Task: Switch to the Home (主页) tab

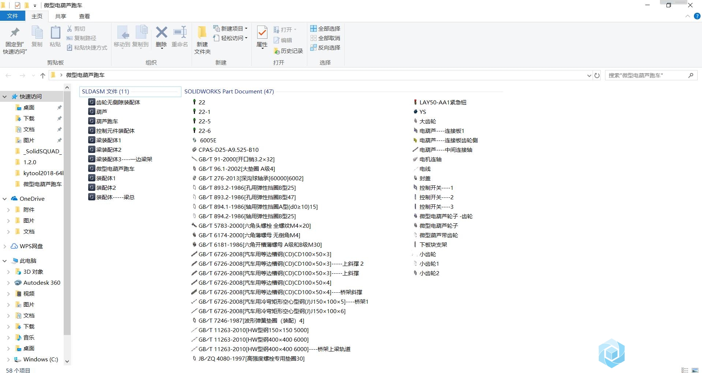Action: (37, 16)
